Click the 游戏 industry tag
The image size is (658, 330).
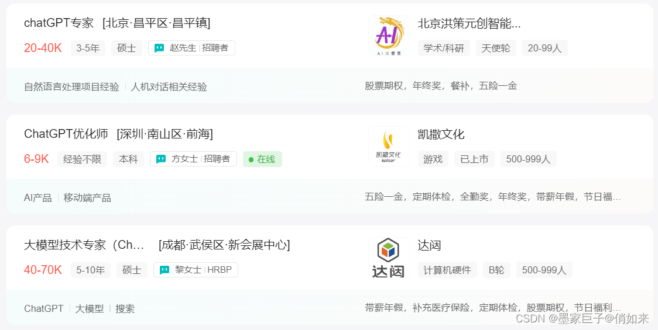[433, 159]
